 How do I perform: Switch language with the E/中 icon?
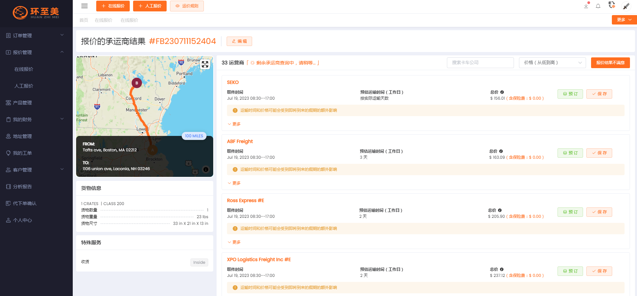pyautogui.click(x=612, y=5)
